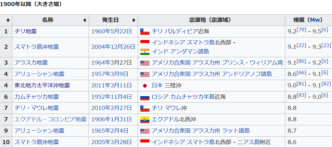Open footnote [23] beside 9.3

click(326, 45)
